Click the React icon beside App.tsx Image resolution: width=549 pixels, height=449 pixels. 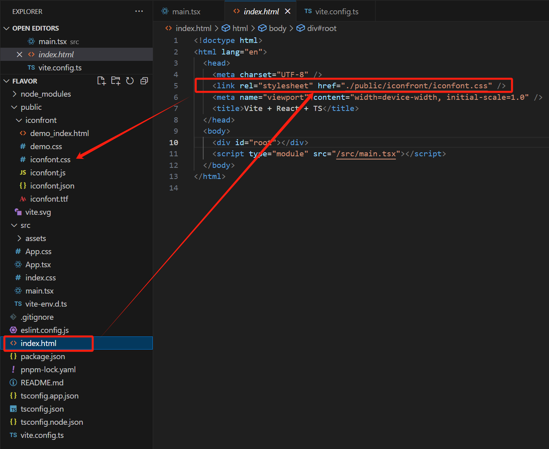pyautogui.click(x=18, y=264)
